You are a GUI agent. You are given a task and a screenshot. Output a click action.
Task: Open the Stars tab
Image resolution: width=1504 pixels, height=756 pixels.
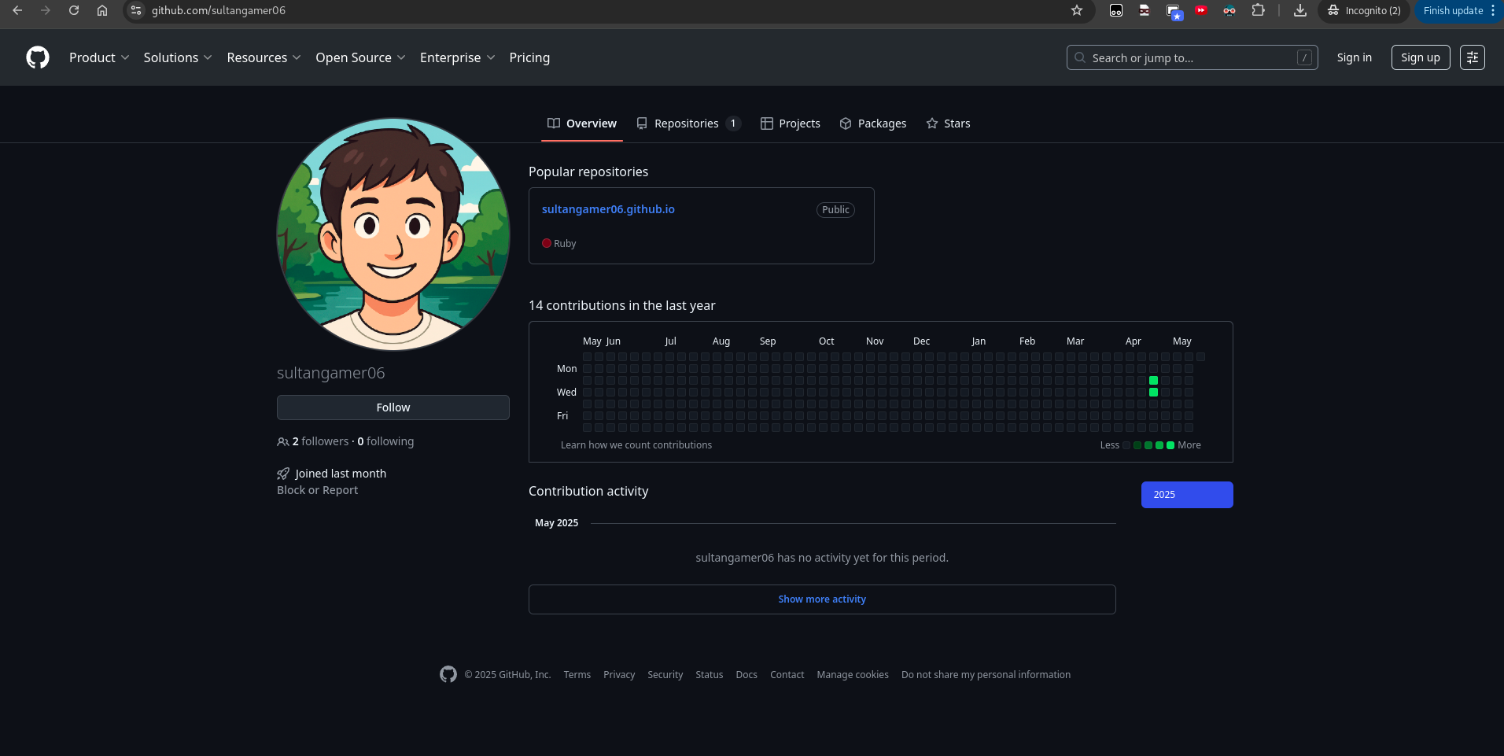948,124
